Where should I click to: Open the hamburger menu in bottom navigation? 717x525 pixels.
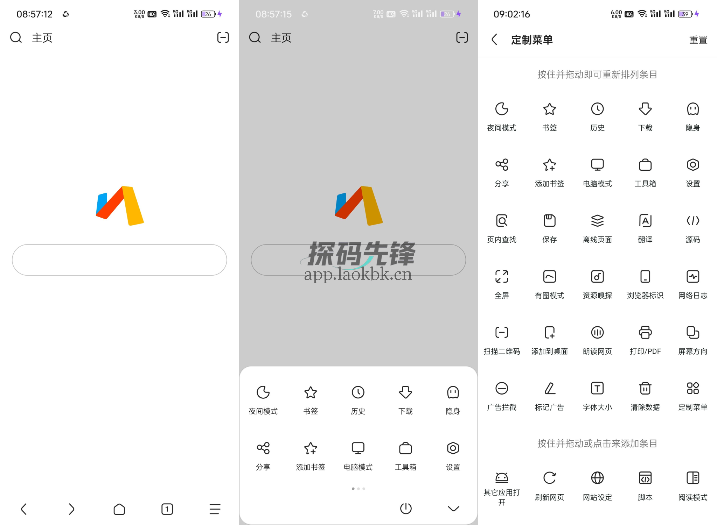tap(215, 509)
